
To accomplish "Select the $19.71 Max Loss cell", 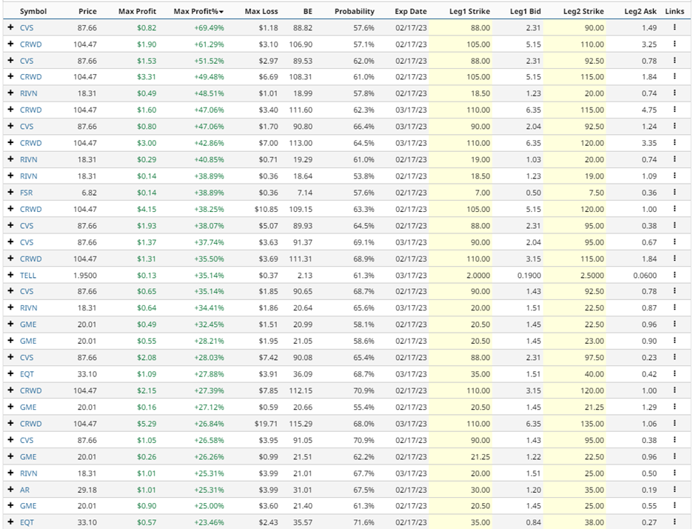I will click(266, 424).
